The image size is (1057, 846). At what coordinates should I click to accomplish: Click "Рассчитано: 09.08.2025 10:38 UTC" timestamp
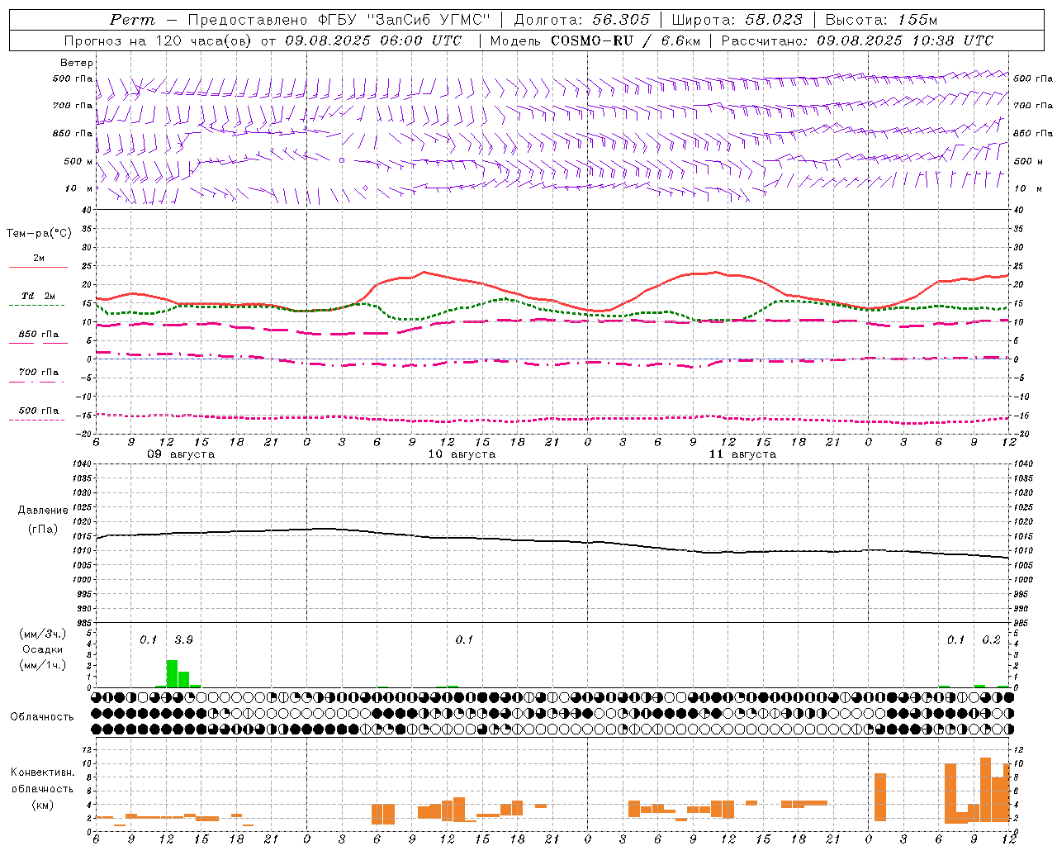pyautogui.click(x=857, y=40)
